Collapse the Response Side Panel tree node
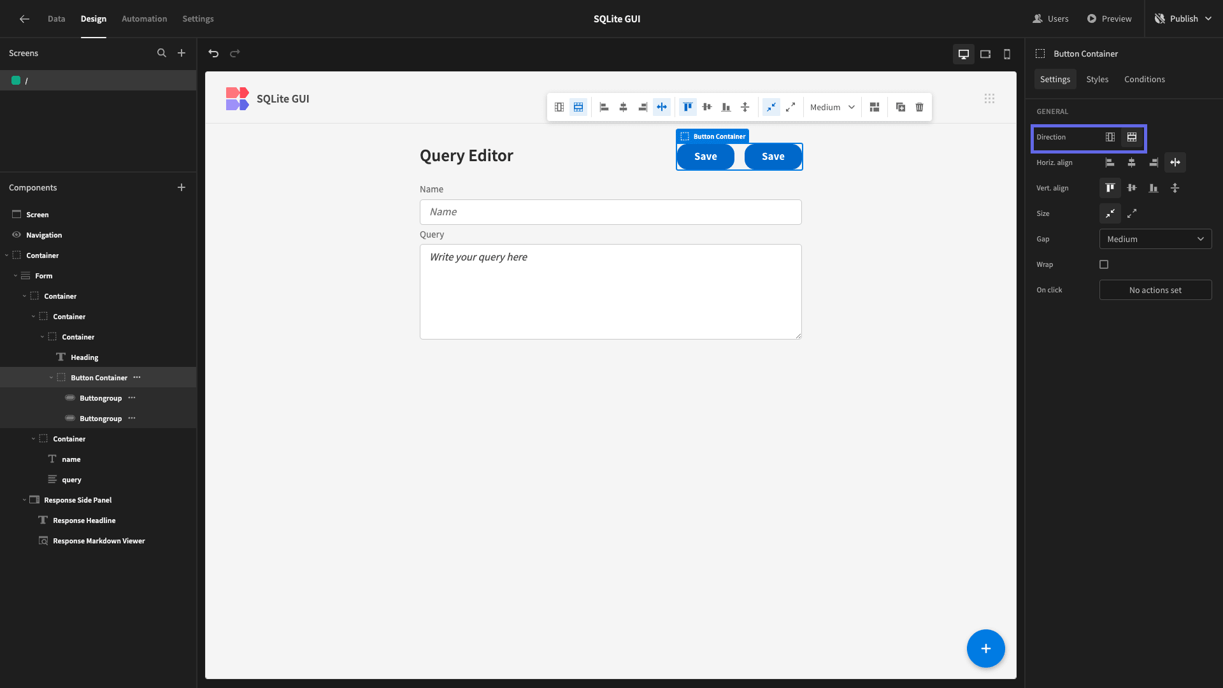Screen dimensions: 1223x688 point(24,500)
